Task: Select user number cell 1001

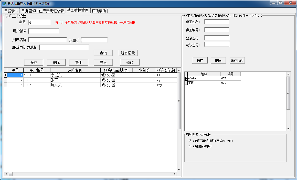Action: click(x=37, y=75)
